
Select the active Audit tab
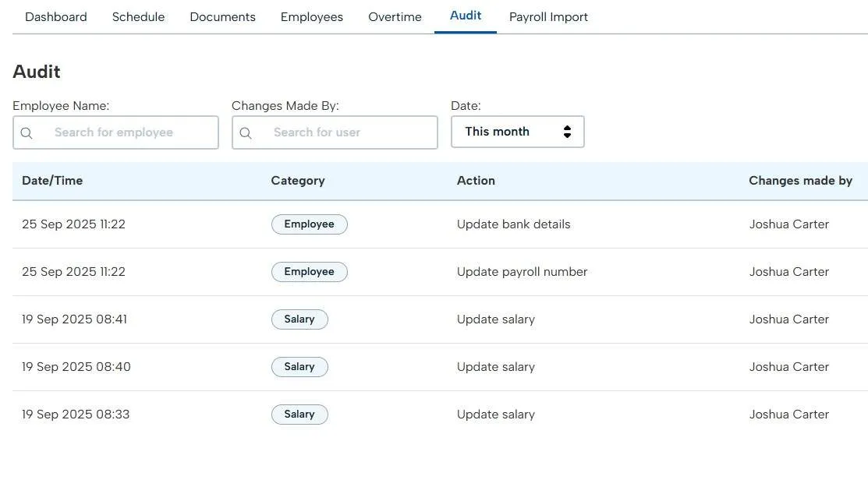point(466,16)
